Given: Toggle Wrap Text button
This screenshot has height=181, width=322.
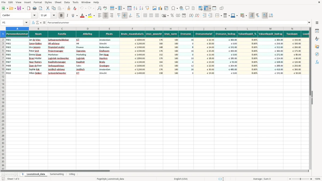Looking at the screenshot, I should click(x=138, y=16).
